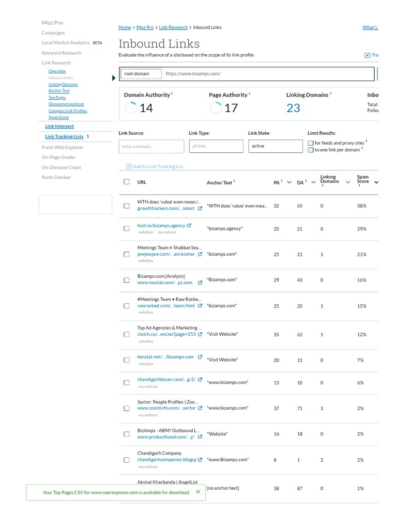
Task: Click the Link Source domain input field
Action: (x=151, y=146)
